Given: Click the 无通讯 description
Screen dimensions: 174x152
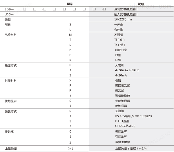Looking at the screenshot, I should (119, 111).
